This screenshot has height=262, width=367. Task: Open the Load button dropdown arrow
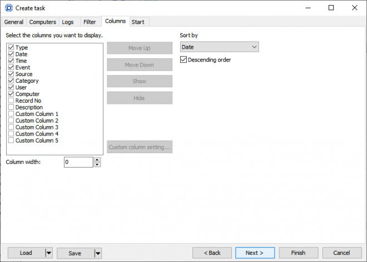(49, 253)
